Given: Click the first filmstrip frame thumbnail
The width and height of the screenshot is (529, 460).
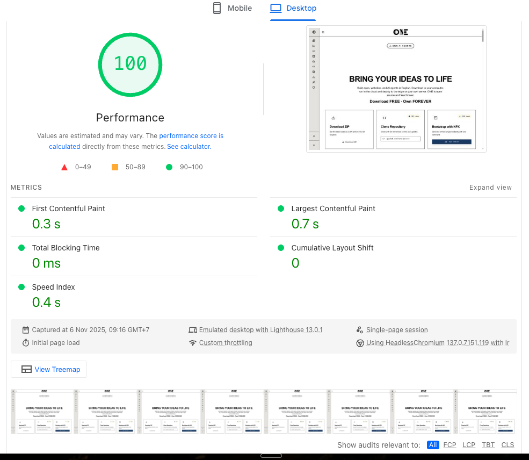Looking at the screenshot, I should (42, 411).
